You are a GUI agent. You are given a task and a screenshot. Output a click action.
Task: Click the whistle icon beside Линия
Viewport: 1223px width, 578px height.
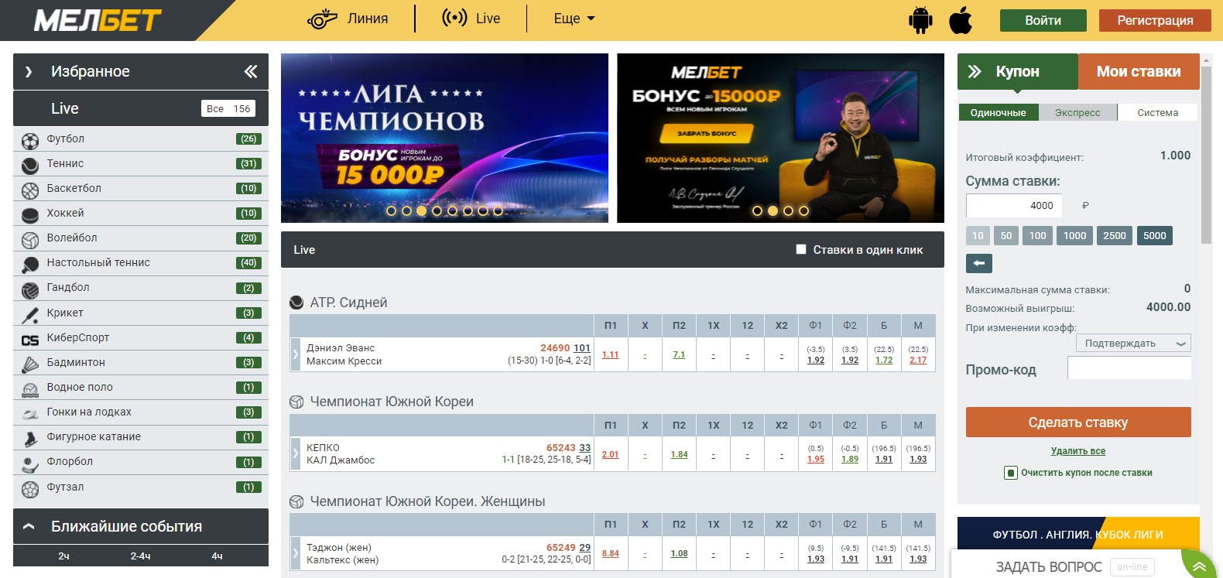tap(322, 19)
